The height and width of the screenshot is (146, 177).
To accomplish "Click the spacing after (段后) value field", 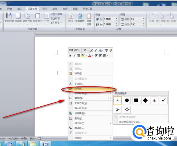I will pos(137,24).
